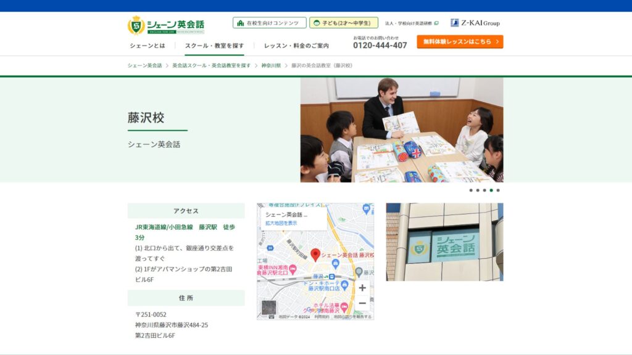Go to シェーン英会話 breadcrumb link

(x=144, y=65)
